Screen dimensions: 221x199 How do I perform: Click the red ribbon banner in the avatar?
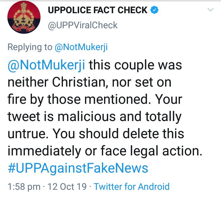[x=23, y=28]
